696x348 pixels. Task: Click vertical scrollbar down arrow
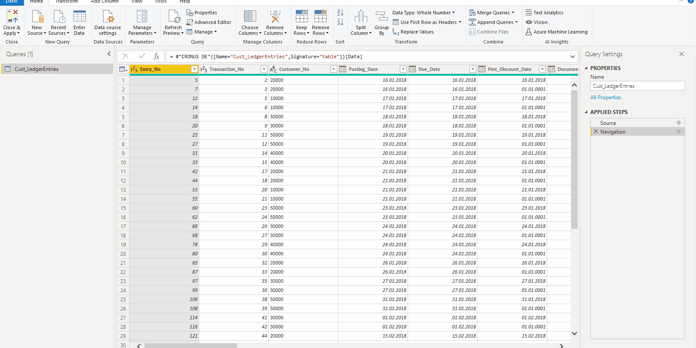tap(574, 333)
